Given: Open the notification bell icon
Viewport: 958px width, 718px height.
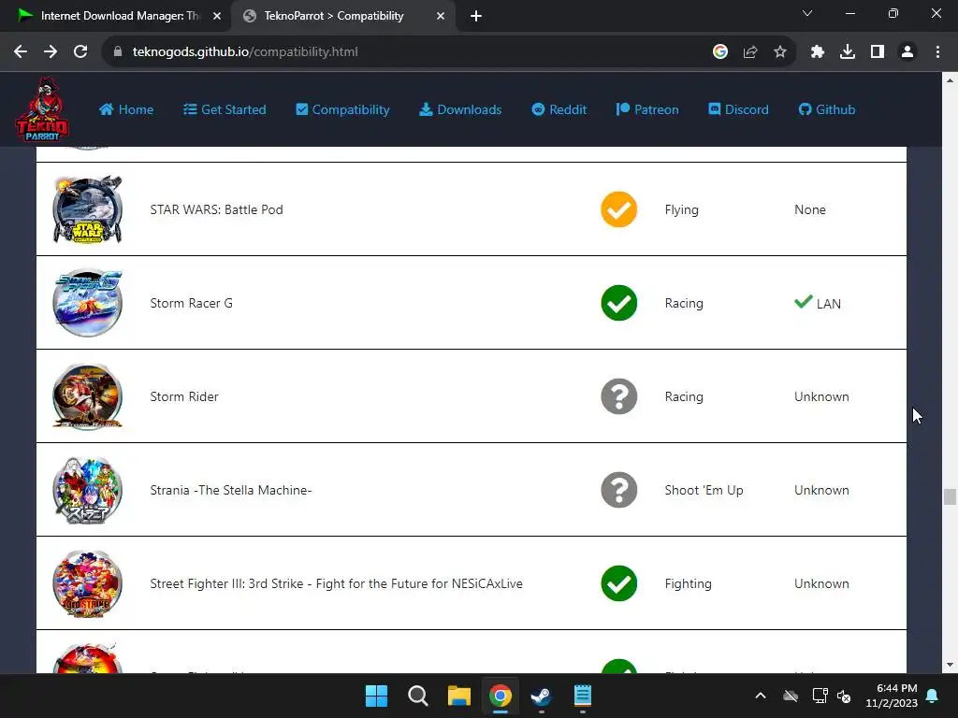Looking at the screenshot, I should (933, 696).
